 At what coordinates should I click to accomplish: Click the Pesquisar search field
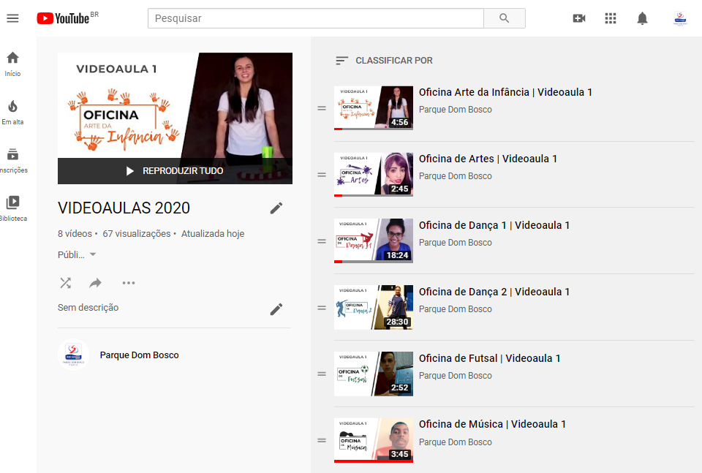315,18
